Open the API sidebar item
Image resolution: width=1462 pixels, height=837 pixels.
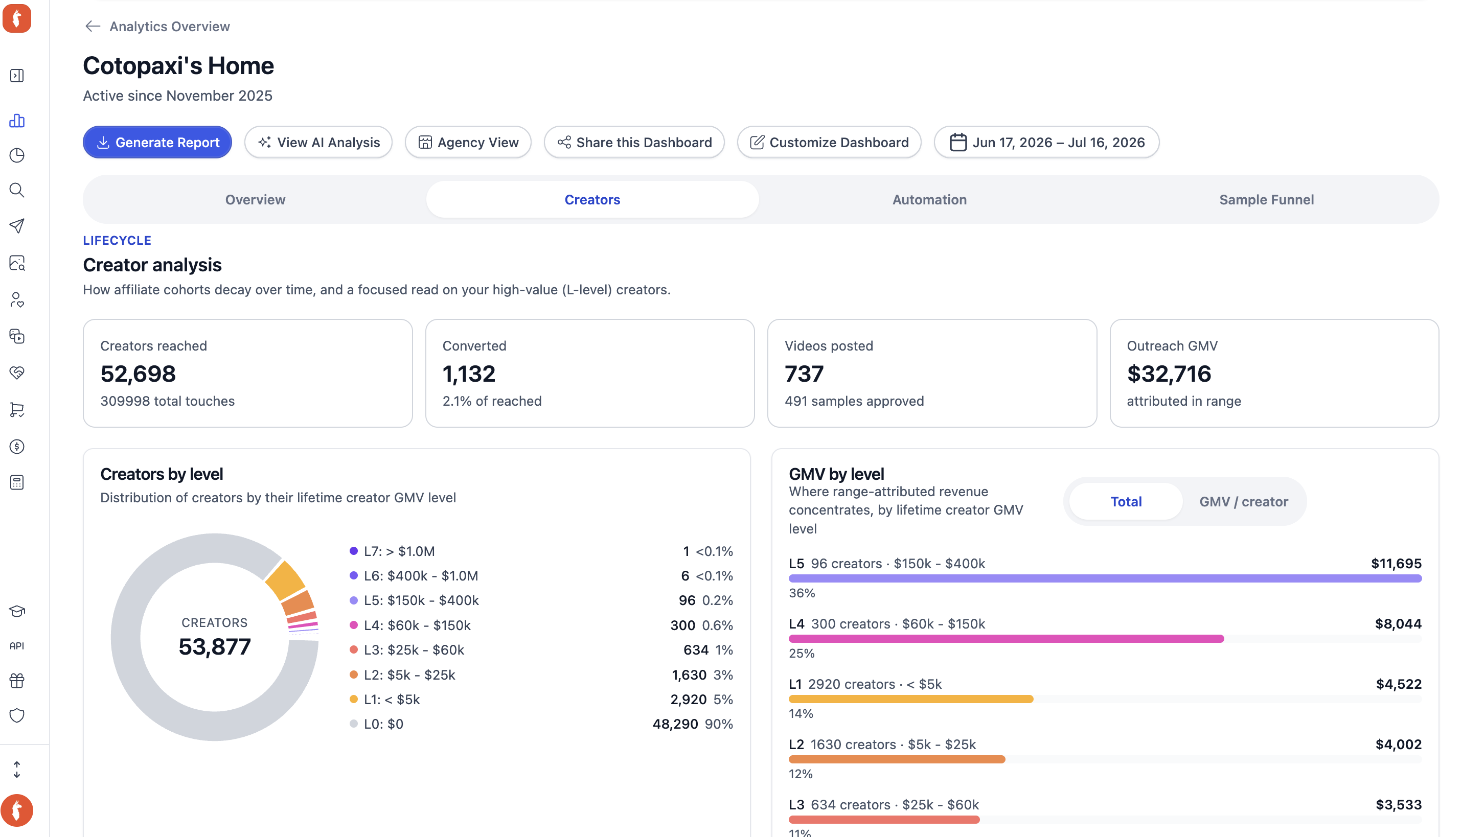coord(17,645)
